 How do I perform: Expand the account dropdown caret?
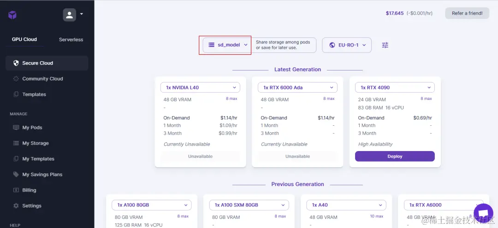[81, 14]
